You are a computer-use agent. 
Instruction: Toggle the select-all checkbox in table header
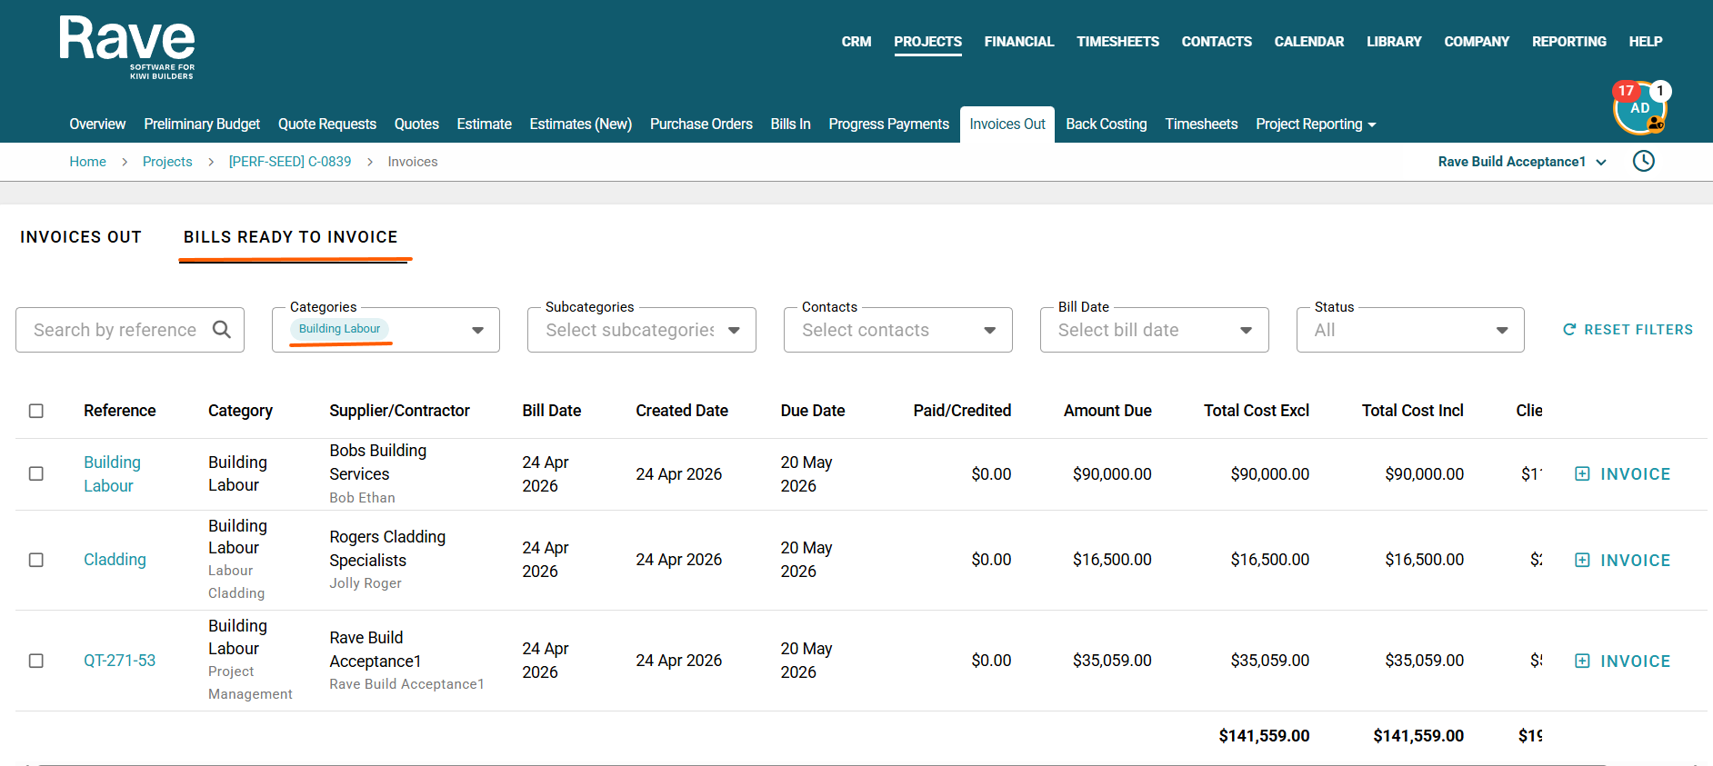[x=36, y=411]
